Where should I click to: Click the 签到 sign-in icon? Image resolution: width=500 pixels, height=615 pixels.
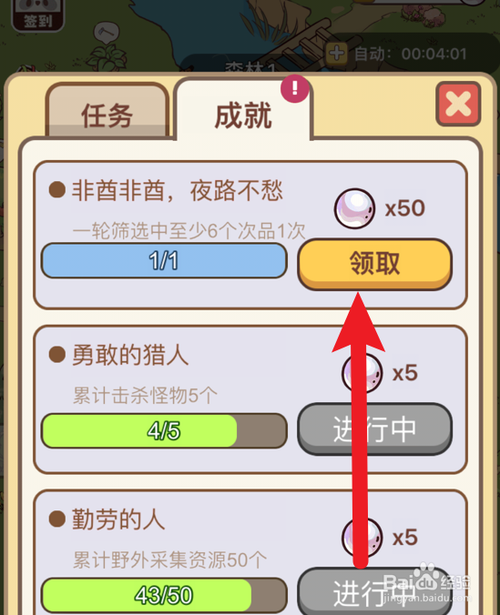click(x=37, y=15)
